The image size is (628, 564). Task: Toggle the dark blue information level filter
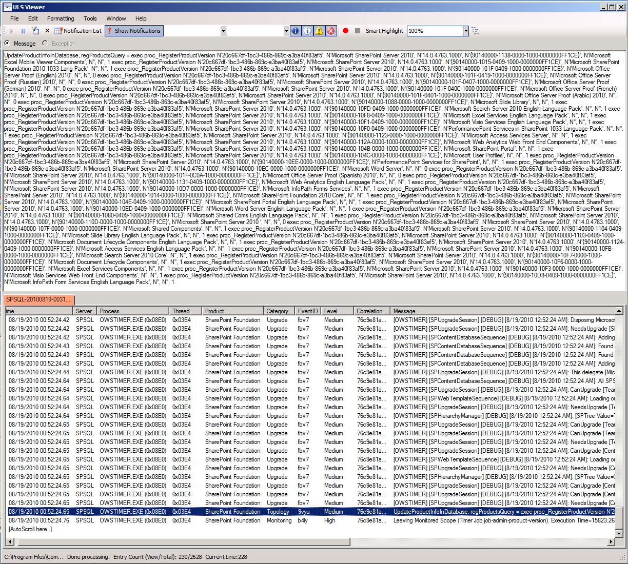[x=296, y=31]
